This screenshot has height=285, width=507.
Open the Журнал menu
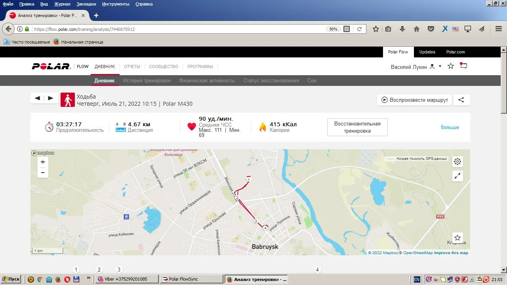coord(62,4)
